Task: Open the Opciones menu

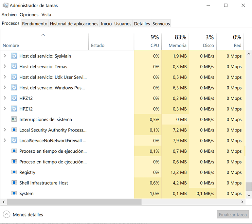Action: pos(29,15)
